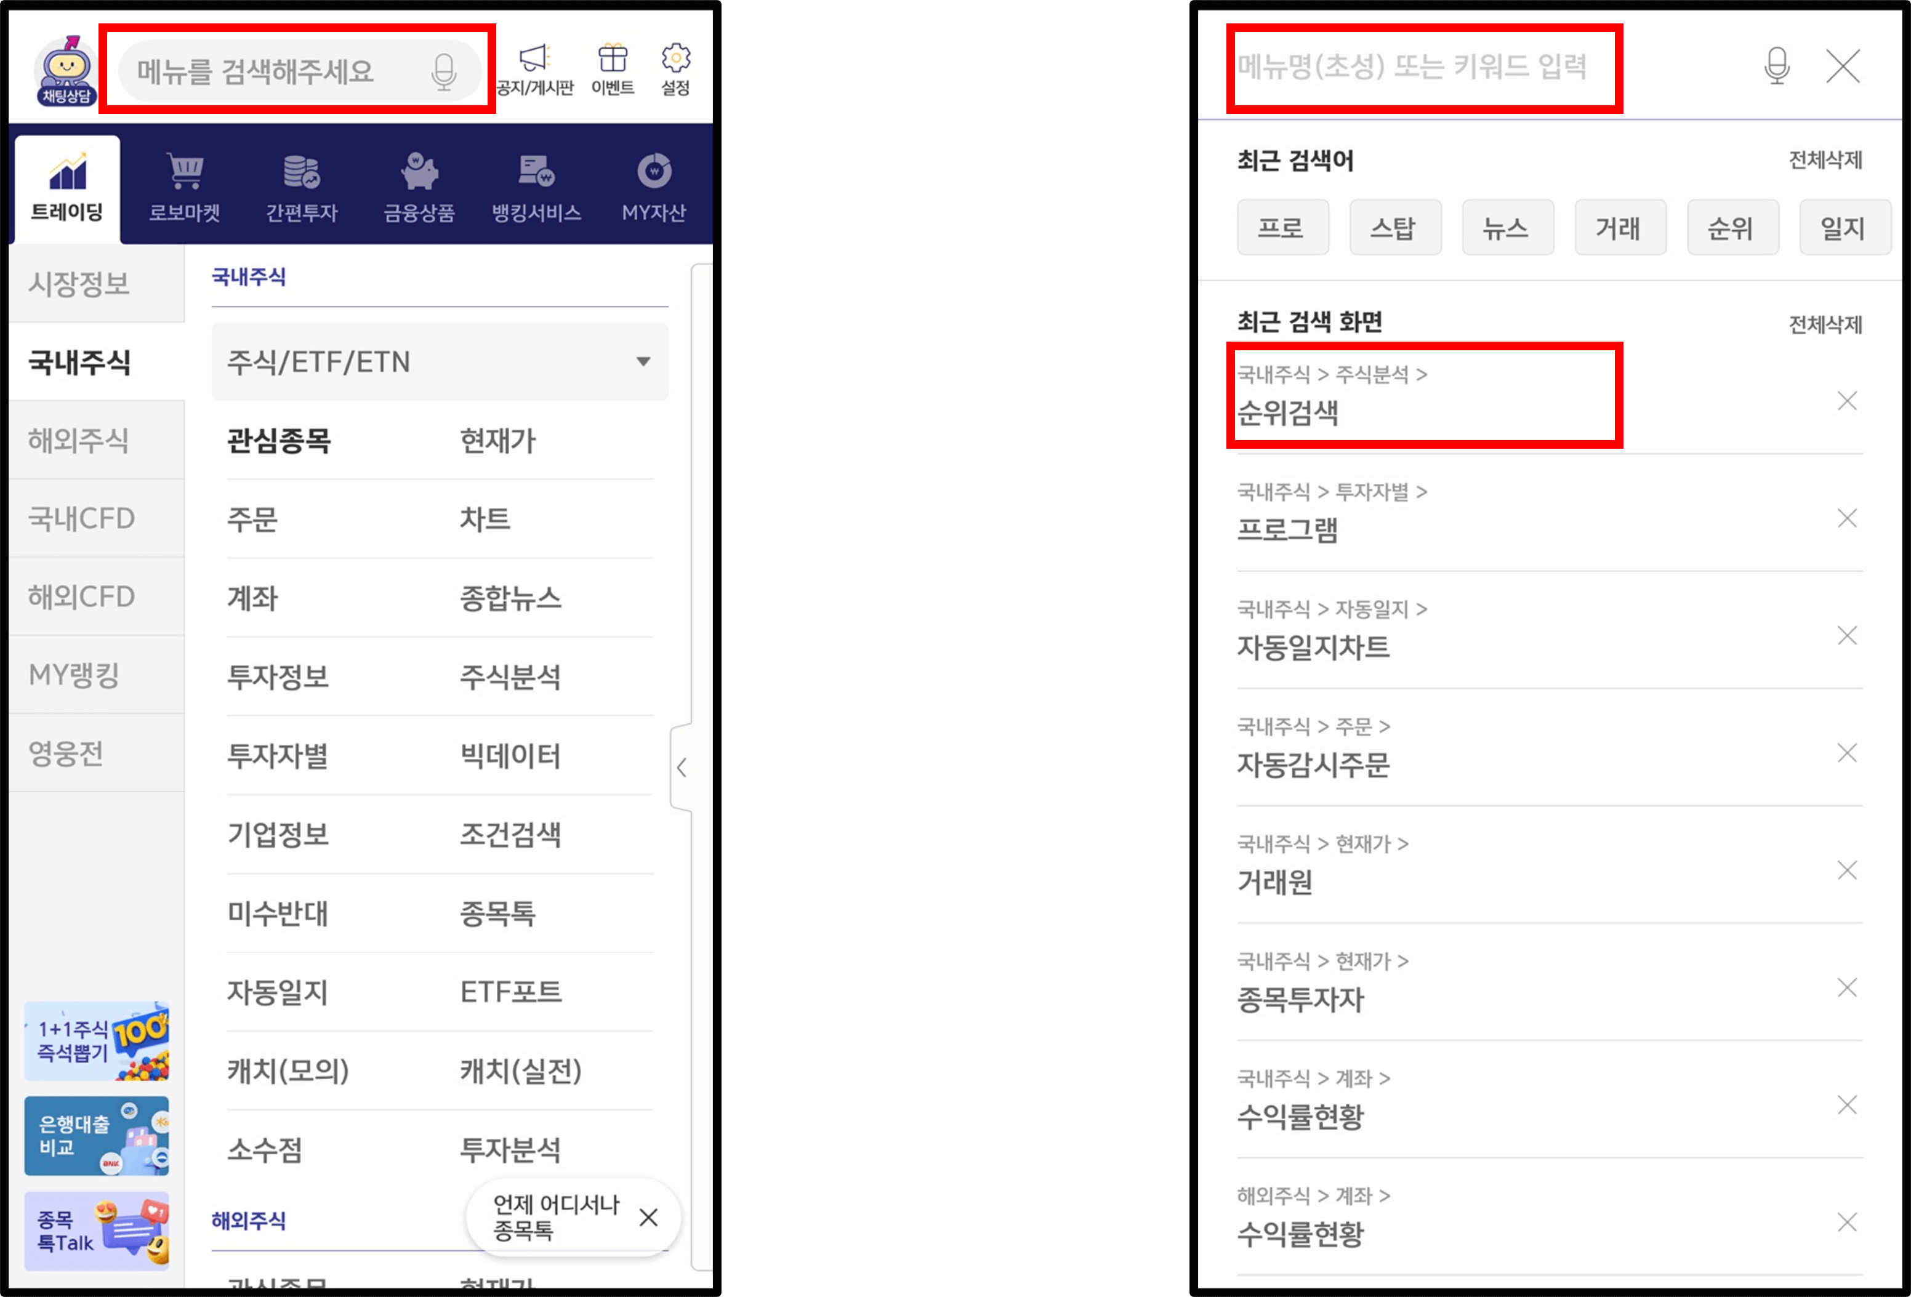Collapse the menu panel with the chevron arrow

682,768
